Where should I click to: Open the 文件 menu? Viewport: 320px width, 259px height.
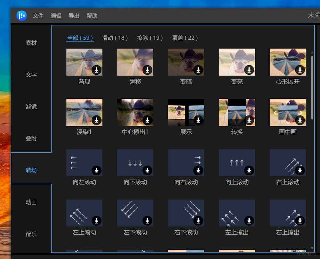click(38, 16)
